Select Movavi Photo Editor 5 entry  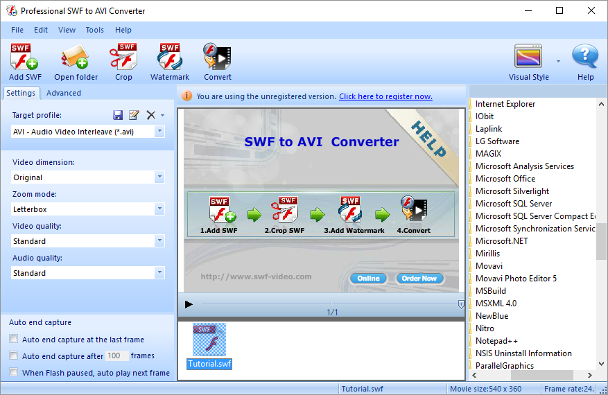click(516, 279)
